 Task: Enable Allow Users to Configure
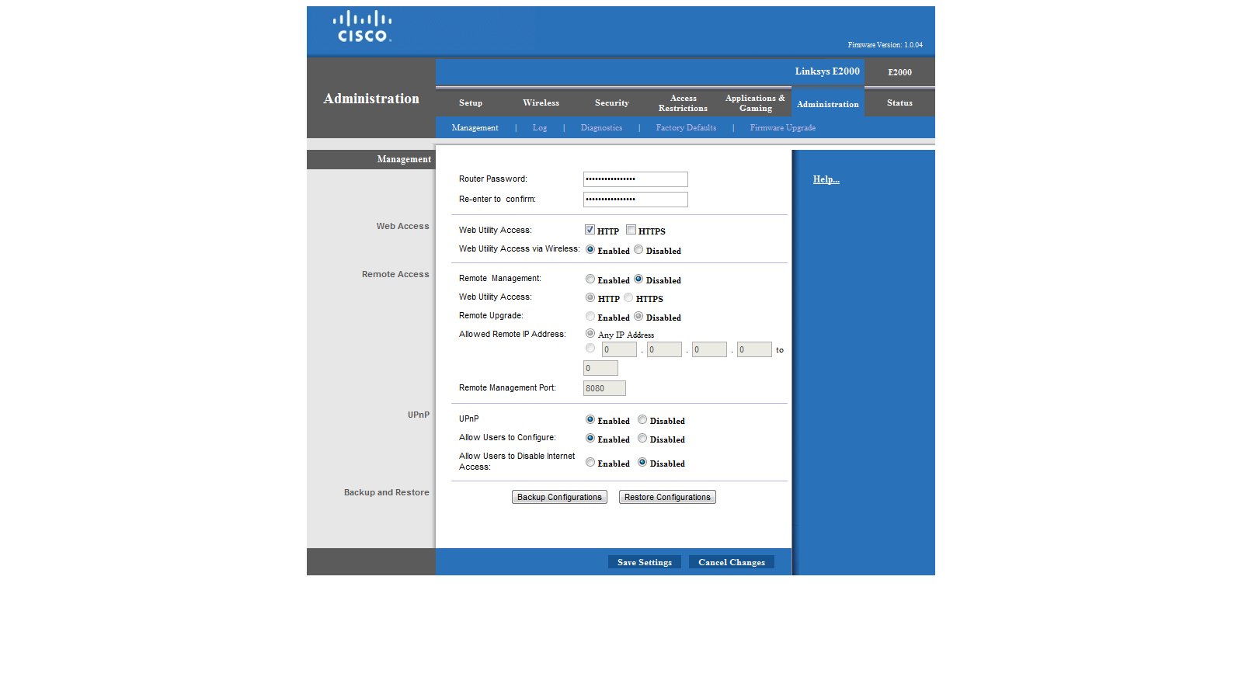click(590, 439)
